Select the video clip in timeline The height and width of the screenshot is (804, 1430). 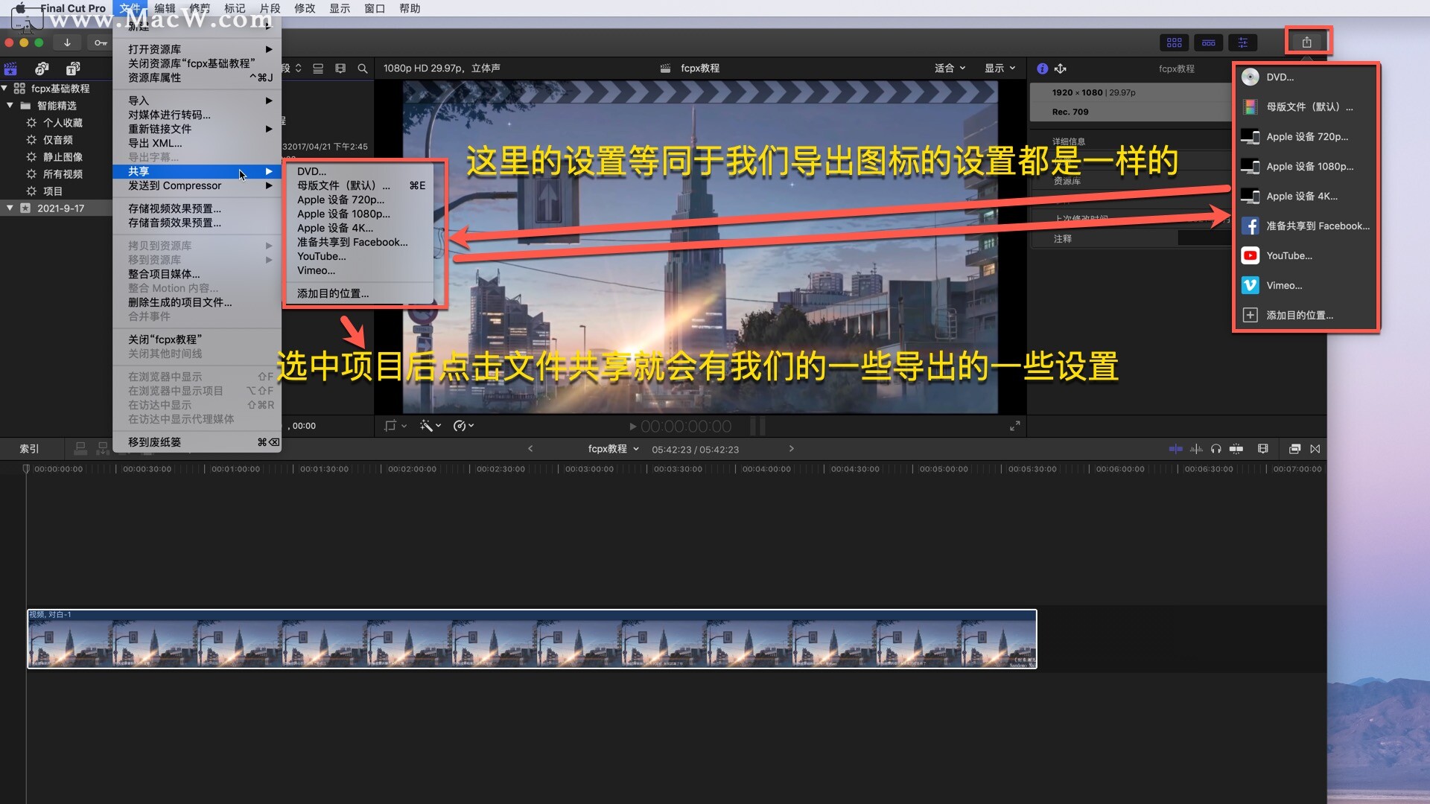coord(532,639)
